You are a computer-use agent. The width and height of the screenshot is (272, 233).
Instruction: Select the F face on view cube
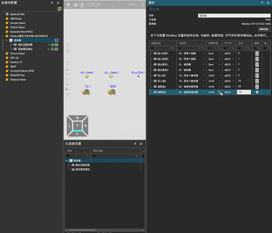(77, 134)
